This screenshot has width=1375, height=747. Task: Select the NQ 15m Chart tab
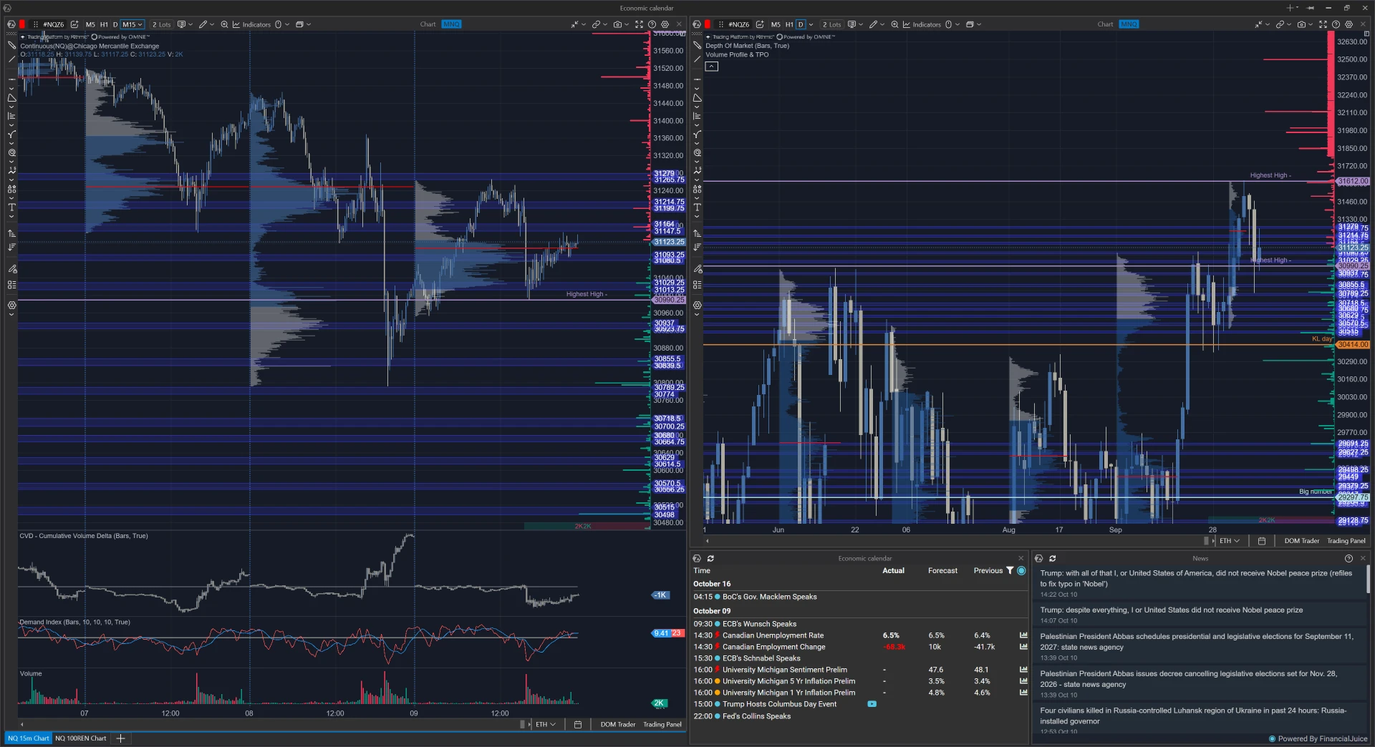tap(29, 738)
